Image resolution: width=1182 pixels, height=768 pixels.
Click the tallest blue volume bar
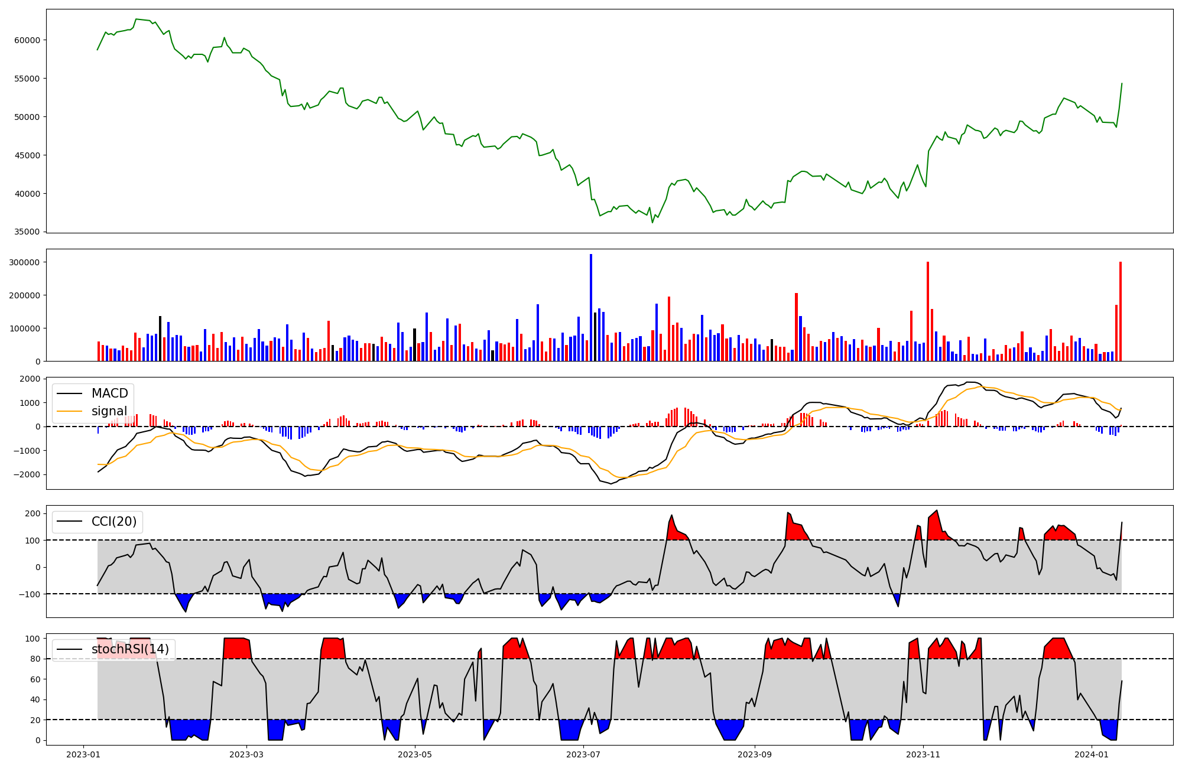coord(591,307)
